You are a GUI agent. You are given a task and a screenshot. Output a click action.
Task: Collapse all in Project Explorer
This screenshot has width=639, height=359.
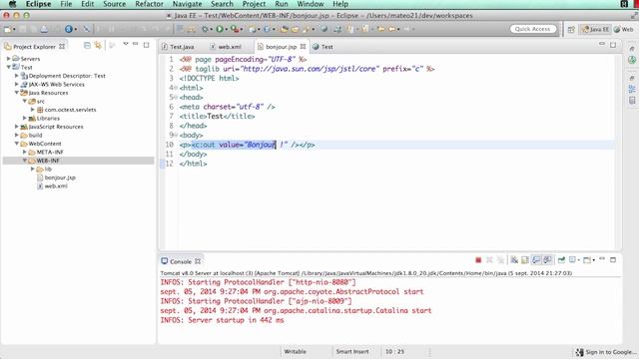click(x=87, y=45)
